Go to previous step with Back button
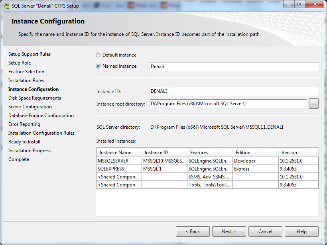 [193, 231]
